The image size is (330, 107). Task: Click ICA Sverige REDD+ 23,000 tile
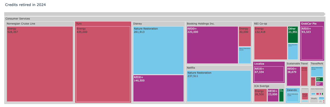coord(273,95)
